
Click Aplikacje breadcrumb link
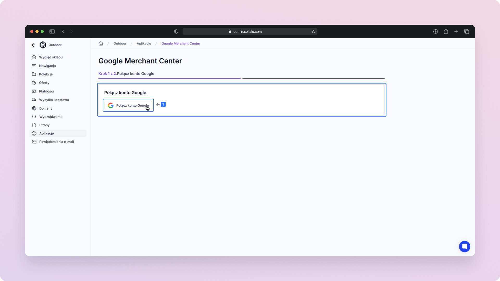[x=144, y=43]
